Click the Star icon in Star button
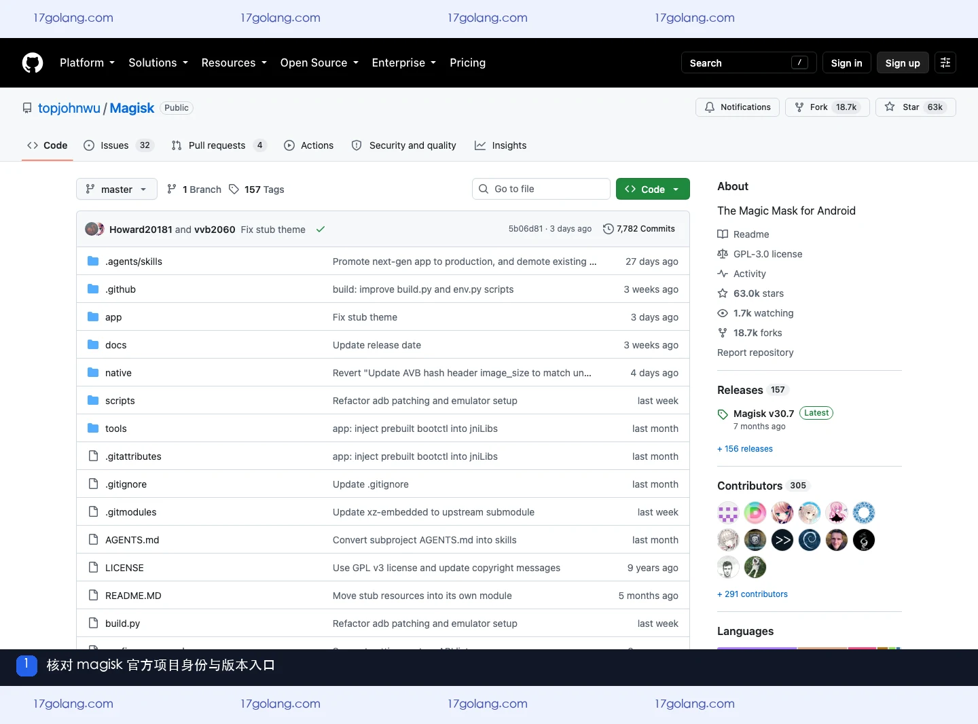The image size is (978, 724). coord(890,107)
